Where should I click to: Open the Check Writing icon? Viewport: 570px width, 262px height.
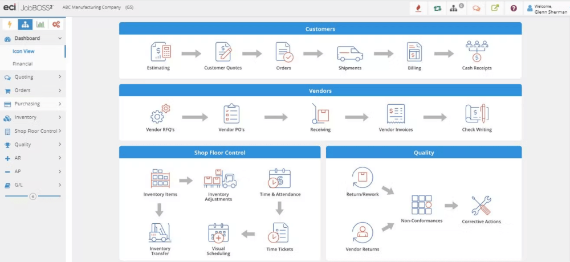tap(477, 114)
